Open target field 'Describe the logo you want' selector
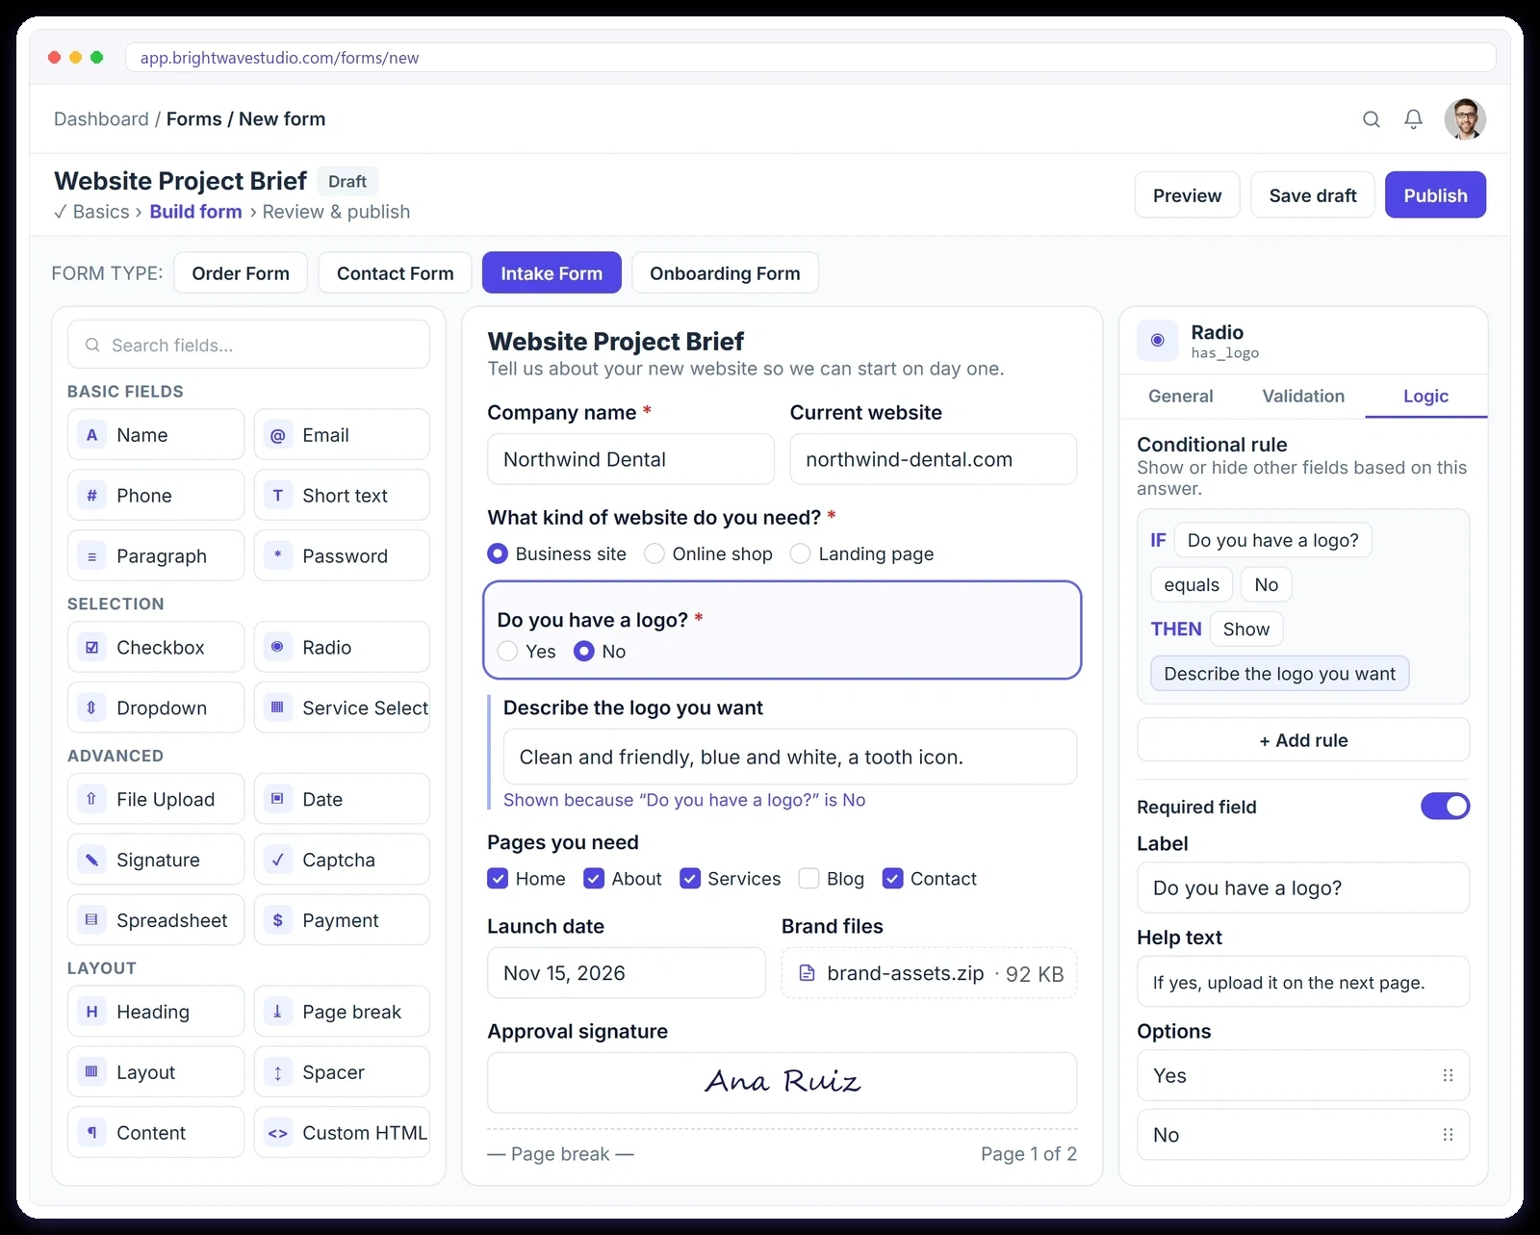The height and width of the screenshot is (1235, 1540). 1279,674
